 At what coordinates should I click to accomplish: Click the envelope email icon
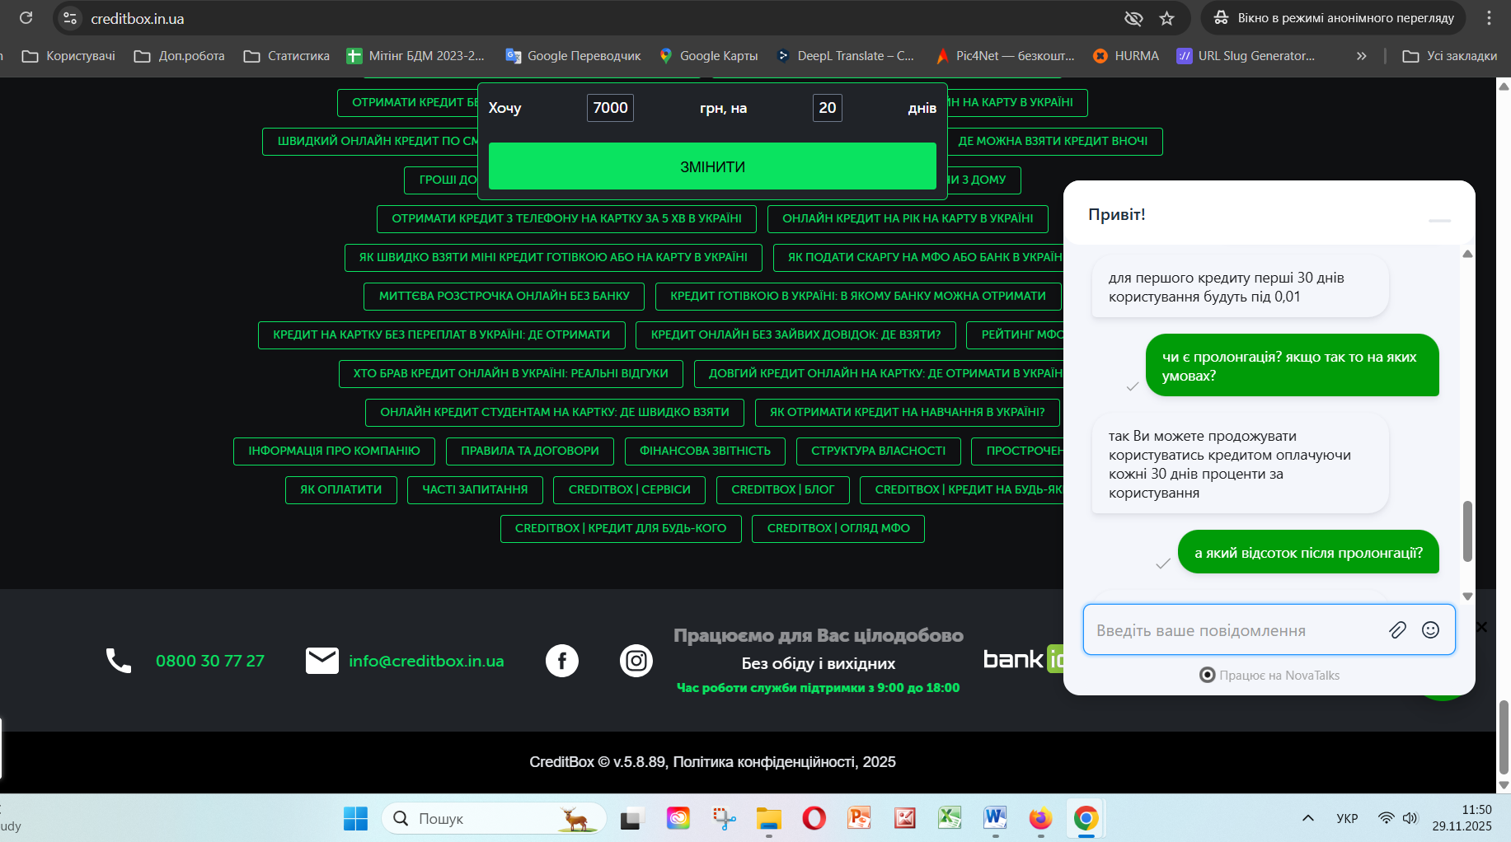pyautogui.click(x=322, y=661)
